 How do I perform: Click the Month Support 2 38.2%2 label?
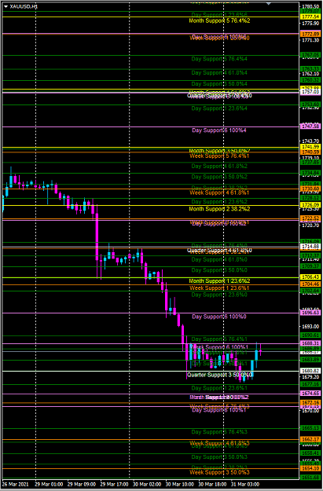219,209
